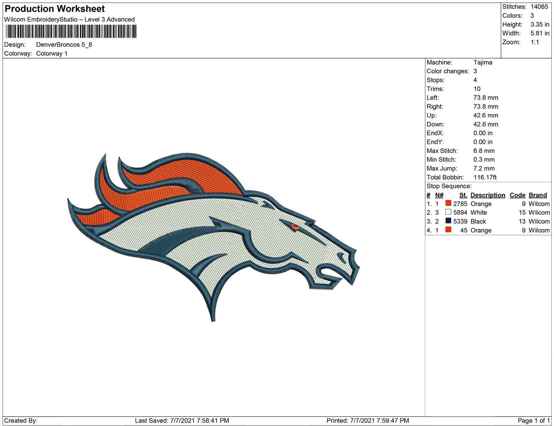Screen dimensions: 554x426
Task: Click the Stops value 4
Action: [475, 80]
